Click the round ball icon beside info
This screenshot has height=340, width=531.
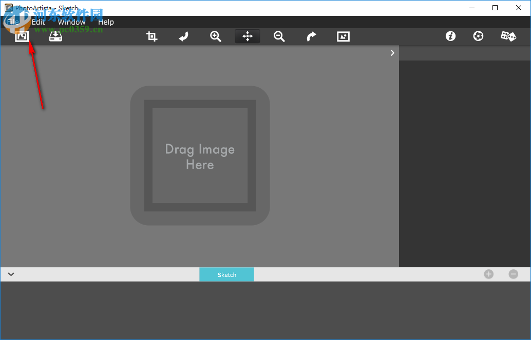pos(478,36)
